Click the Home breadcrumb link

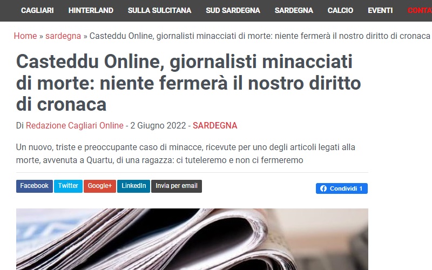[x=25, y=36]
